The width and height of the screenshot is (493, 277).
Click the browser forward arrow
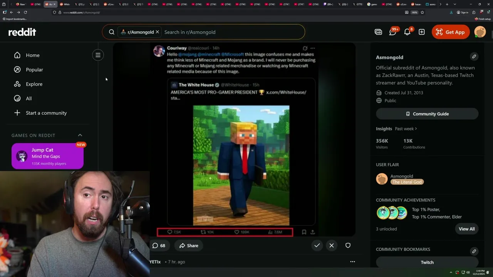pyautogui.click(x=18, y=12)
